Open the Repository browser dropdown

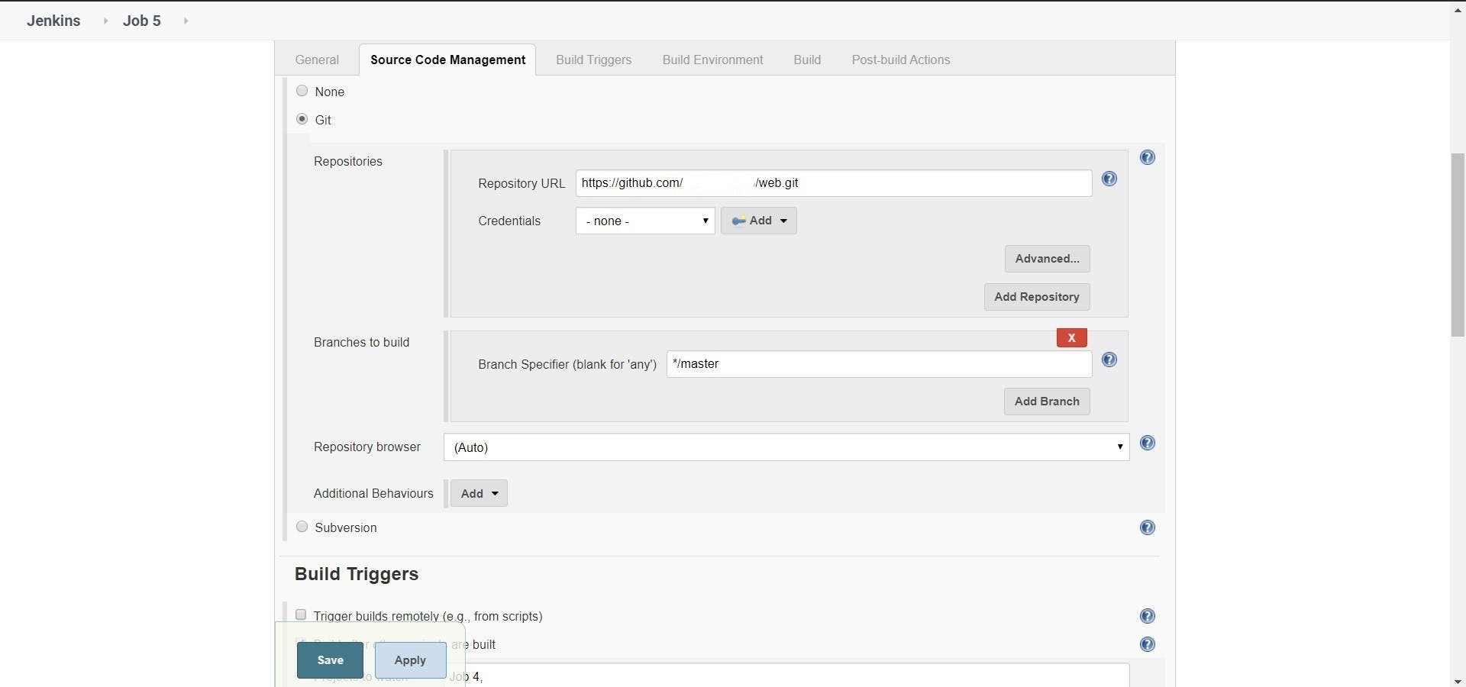coord(786,447)
